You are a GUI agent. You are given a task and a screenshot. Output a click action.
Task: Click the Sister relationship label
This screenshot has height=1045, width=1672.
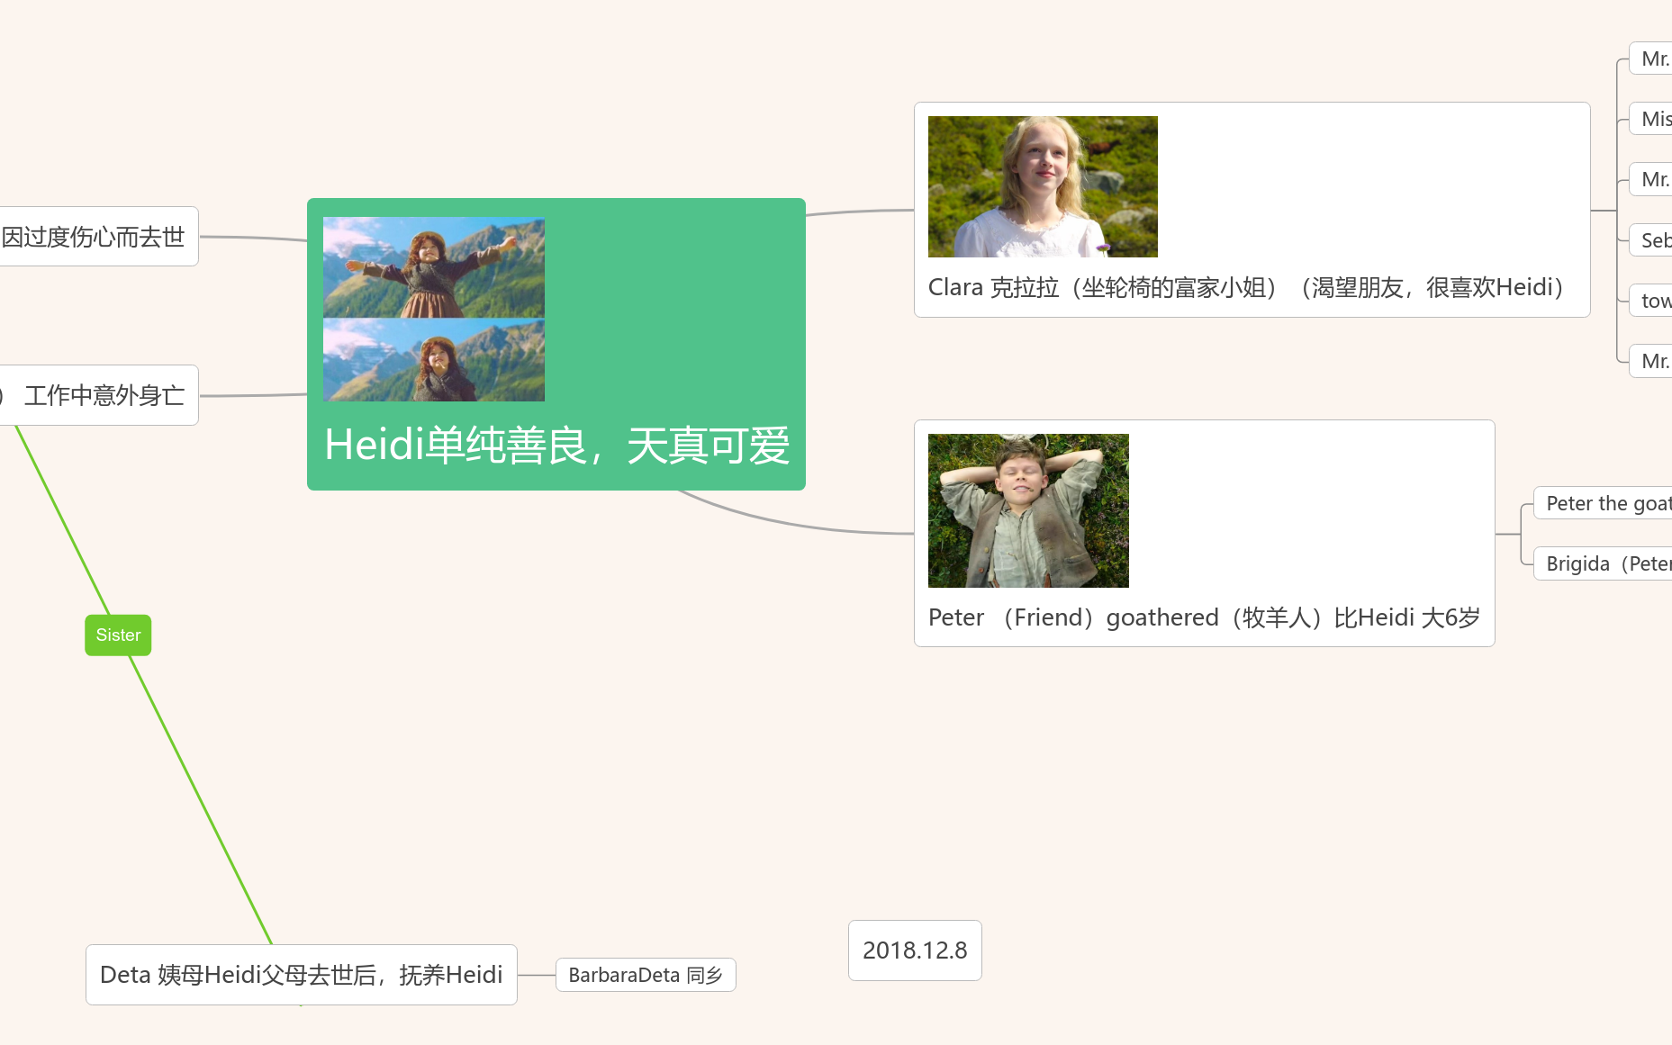point(117,635)
